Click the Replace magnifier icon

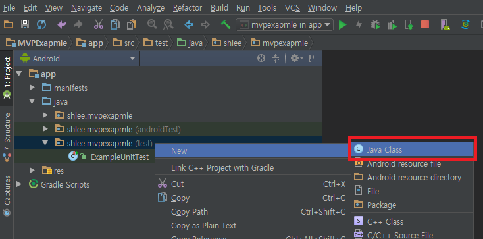pyautogui.click(x=168, y=24)
